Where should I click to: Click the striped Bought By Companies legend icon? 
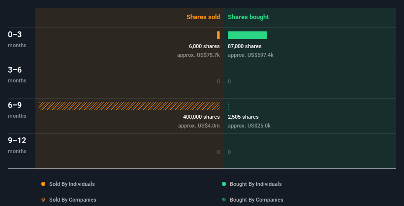coord(224,200)
